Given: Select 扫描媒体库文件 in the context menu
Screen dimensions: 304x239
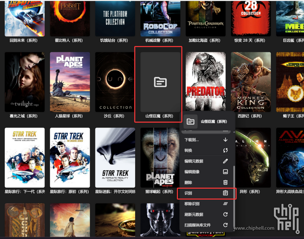Looking at the screenshot, I should click(x=206, y=225).
